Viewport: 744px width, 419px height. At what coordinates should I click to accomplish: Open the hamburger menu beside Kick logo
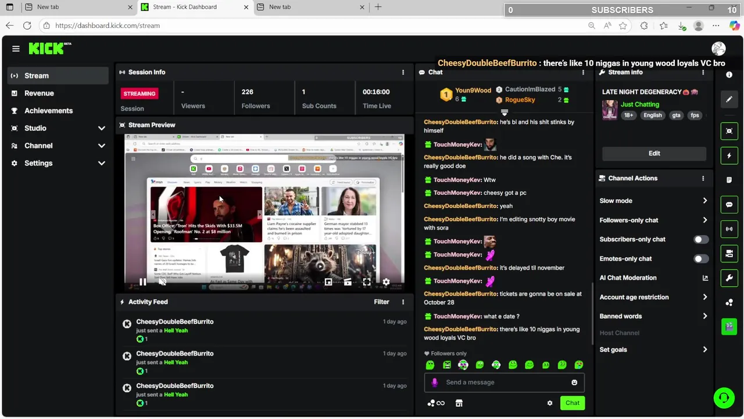pos(16,48)
